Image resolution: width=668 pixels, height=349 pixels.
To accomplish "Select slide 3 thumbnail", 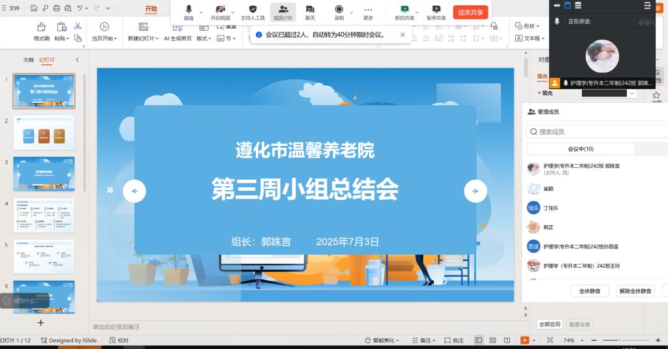I will click(44, 174).
